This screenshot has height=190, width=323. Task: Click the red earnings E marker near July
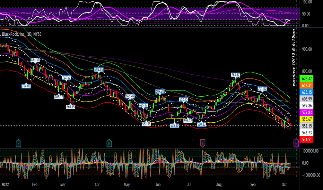coord(202,143)
